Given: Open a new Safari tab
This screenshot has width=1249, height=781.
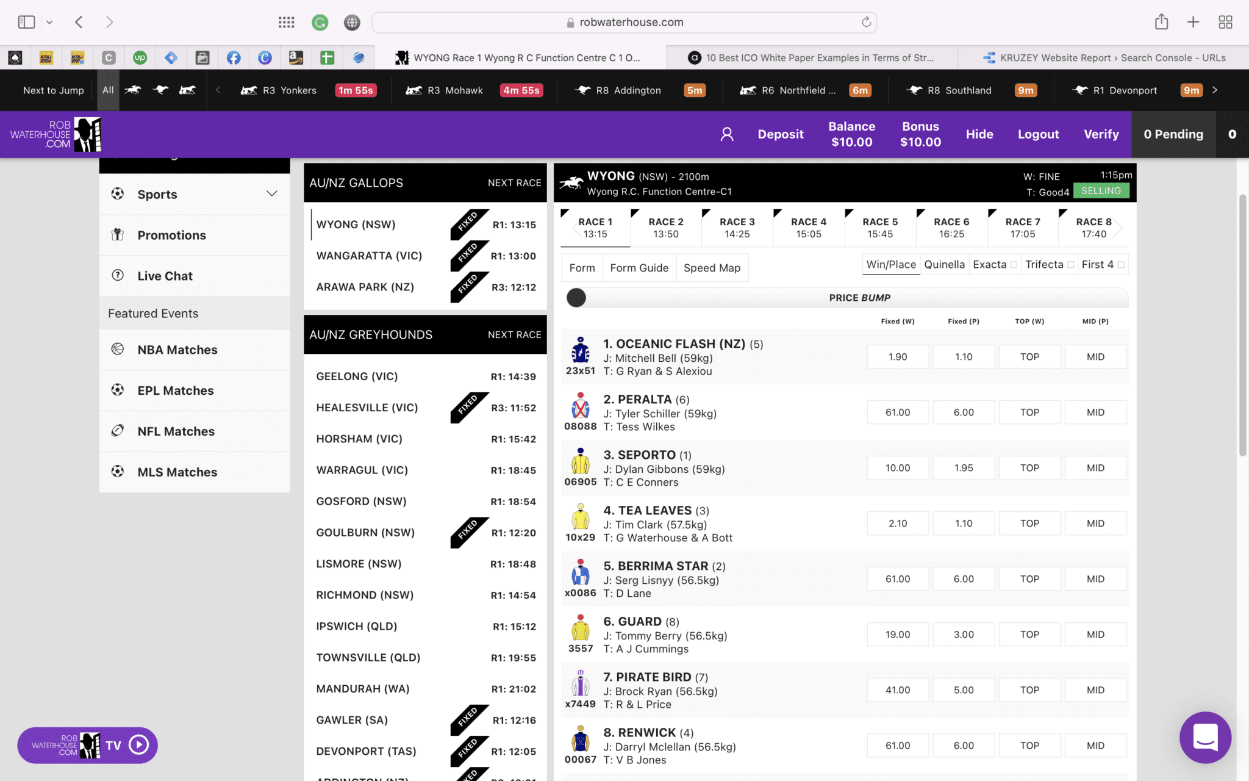Looking at the screenshot, I should click(x=1194, y=22).
